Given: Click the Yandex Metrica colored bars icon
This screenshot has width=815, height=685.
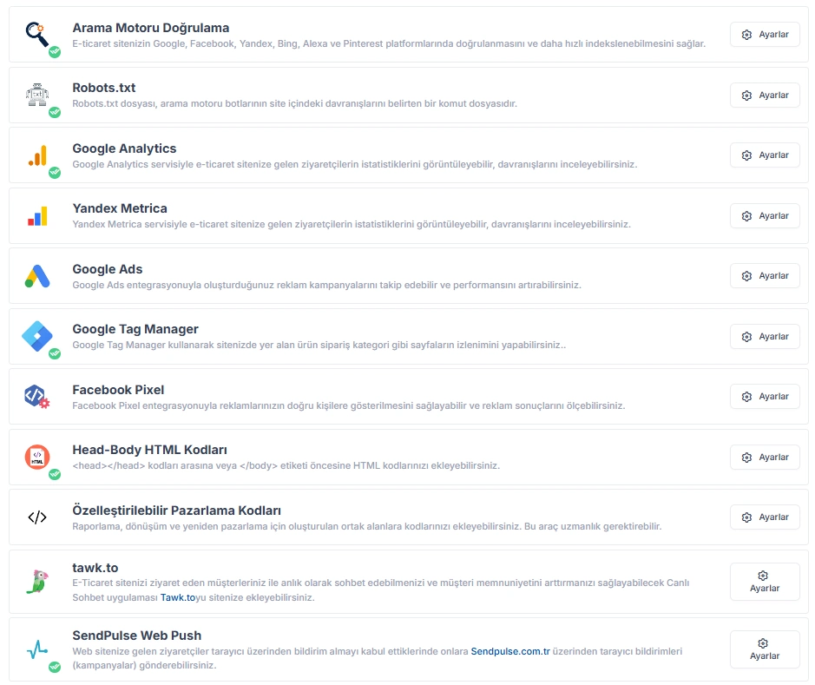Looking at the screenshot, I should [x=37, y=215].
